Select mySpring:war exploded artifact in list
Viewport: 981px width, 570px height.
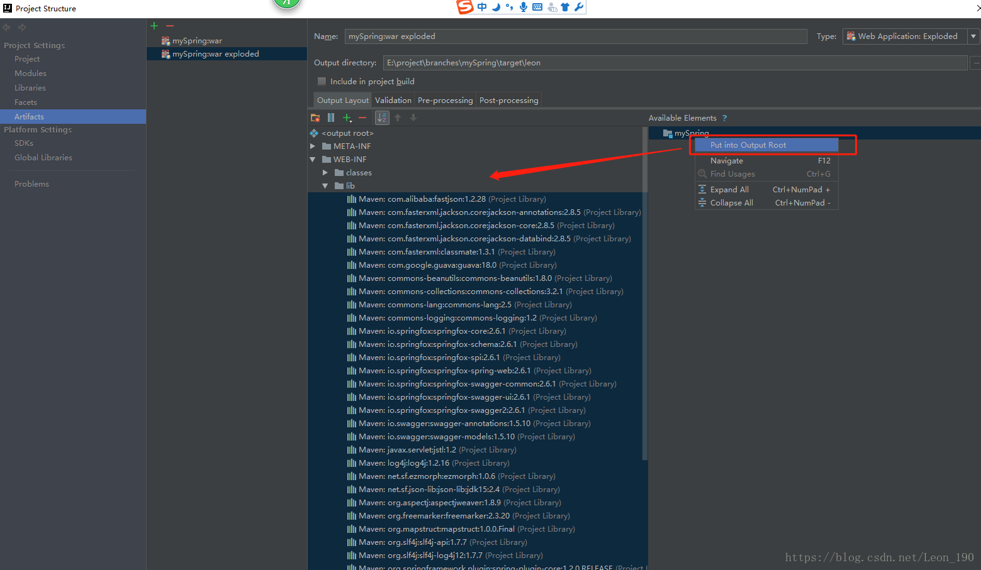[227, 54]
